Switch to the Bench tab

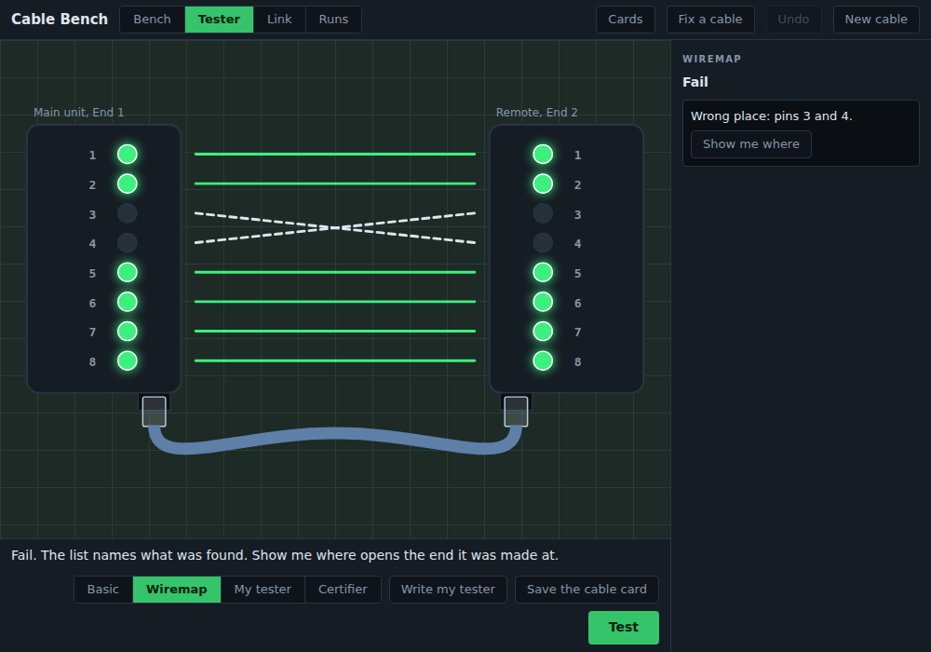click(x=152, y=20)
